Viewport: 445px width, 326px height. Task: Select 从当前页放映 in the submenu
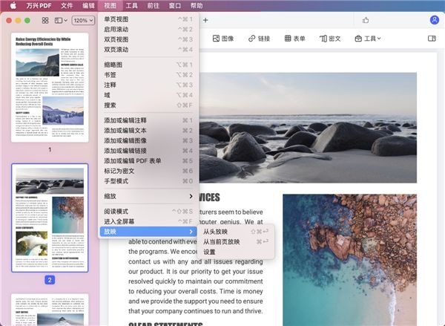coord(236,242)
